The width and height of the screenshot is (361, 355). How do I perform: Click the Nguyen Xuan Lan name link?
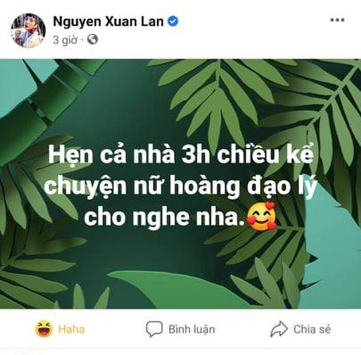[x=108, y=22]
